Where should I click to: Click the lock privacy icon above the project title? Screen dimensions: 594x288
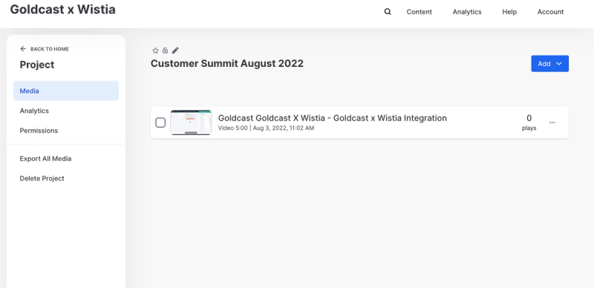coord(165,50)
